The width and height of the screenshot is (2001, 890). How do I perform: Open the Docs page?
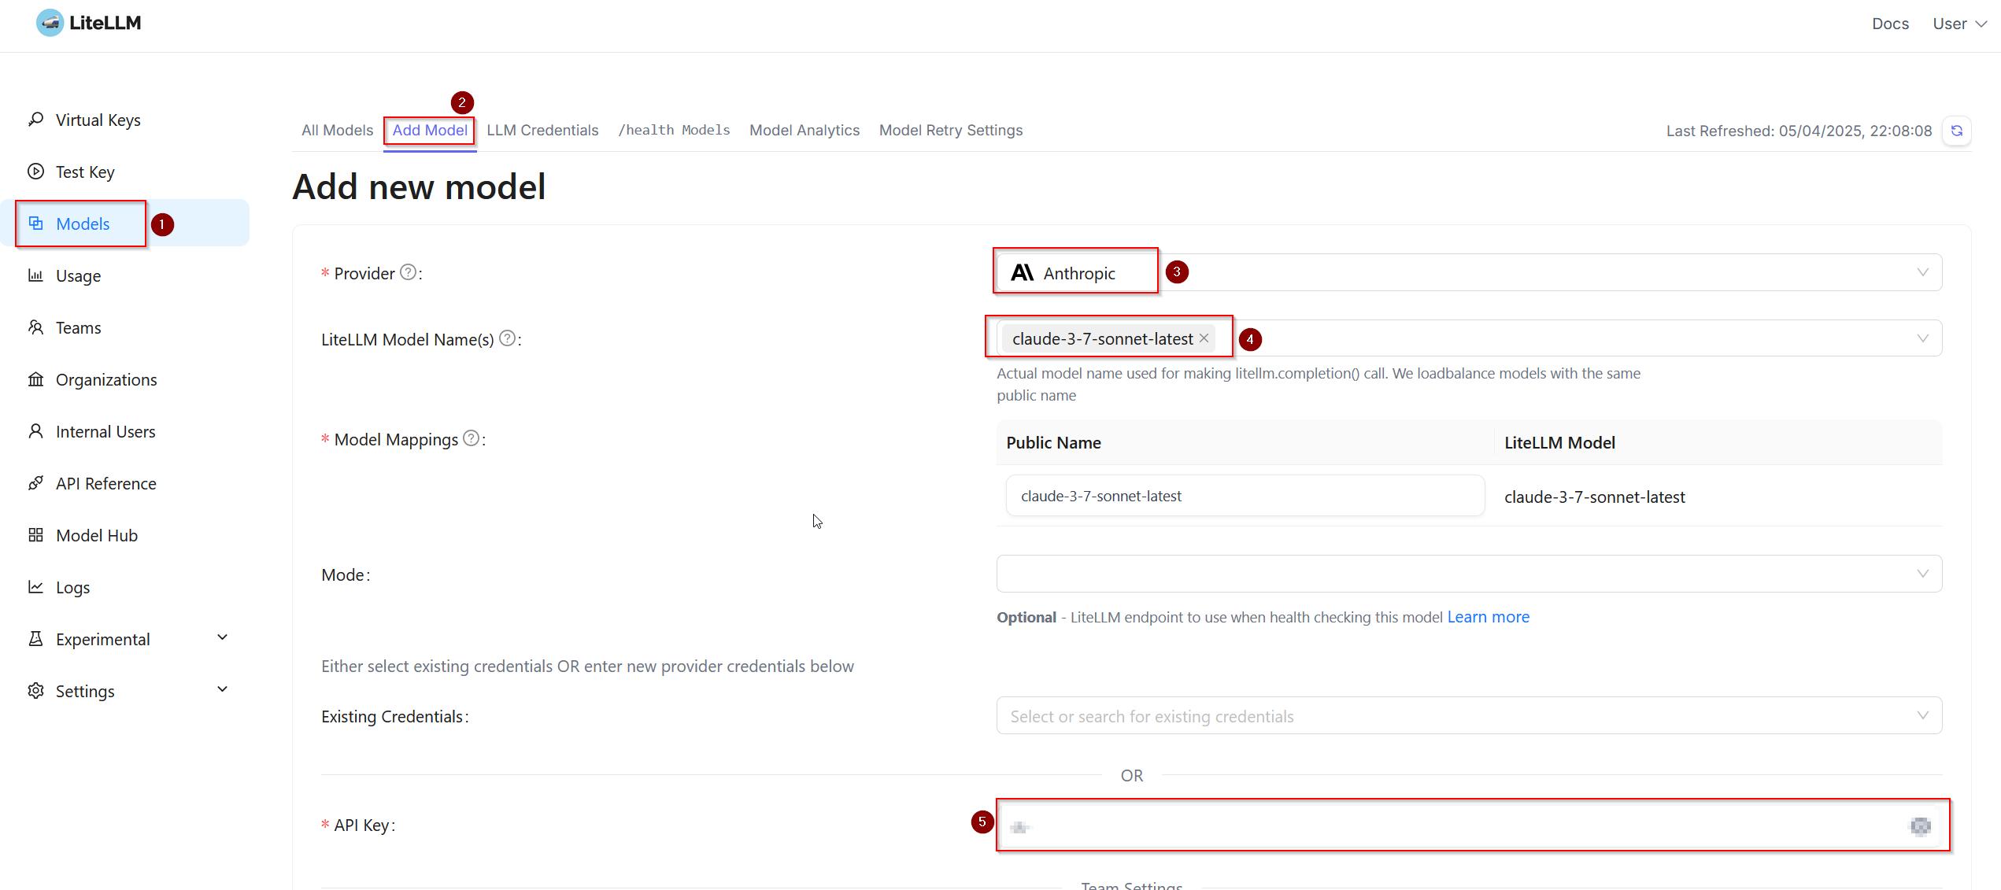[x=1890, y=24]
